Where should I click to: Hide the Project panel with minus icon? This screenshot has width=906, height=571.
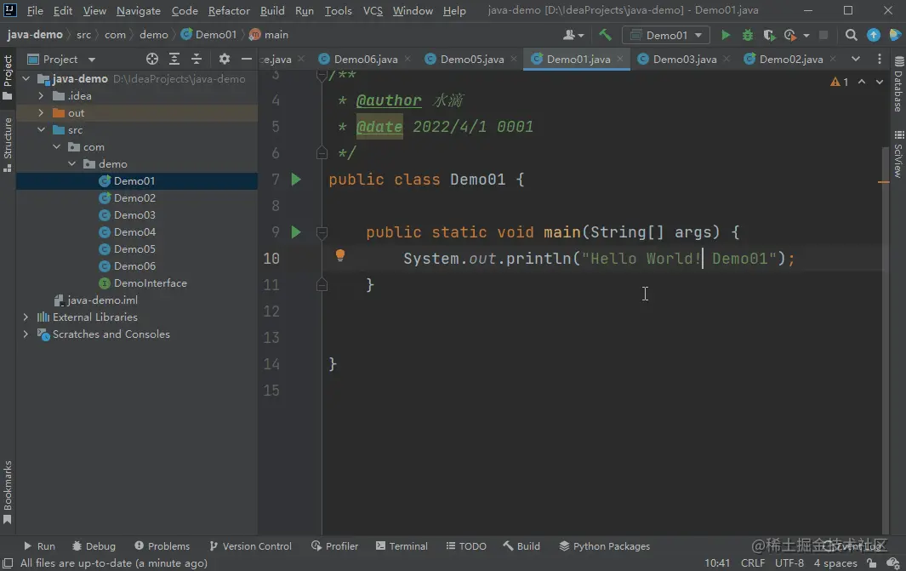[247, 59]
